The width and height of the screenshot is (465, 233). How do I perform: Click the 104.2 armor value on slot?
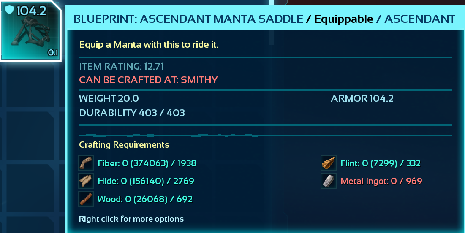click(x=31, y=11)
